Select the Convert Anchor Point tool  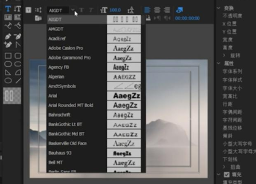(x=17, y=44)
